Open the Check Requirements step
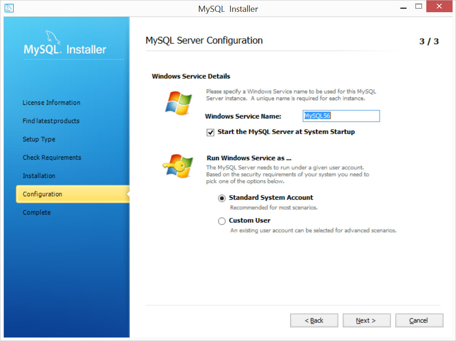The width and height of the screenshot is (456, 341). (52, 157)
